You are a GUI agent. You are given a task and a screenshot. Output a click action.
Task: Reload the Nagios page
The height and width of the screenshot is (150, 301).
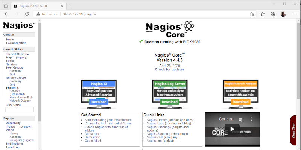tap(27, 14)
